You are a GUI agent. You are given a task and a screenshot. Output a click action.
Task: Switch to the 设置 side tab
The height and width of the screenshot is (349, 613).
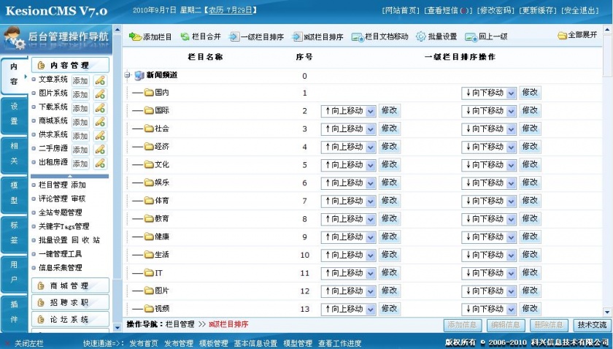(x=14, y=113)
